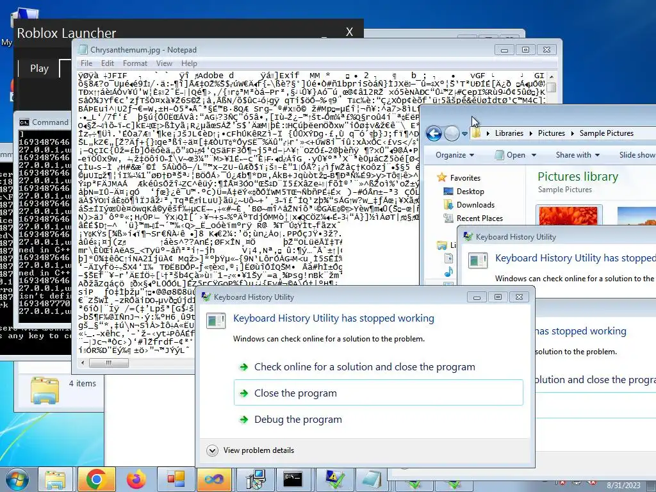Open recent pages dropdown beside Forward arrow

464,134
